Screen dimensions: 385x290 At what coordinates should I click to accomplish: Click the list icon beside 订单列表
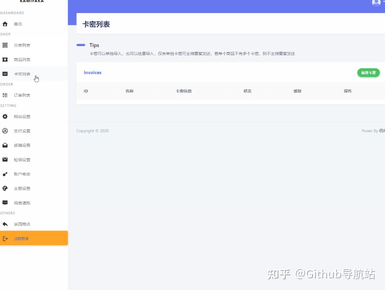[x=5, y=95]
